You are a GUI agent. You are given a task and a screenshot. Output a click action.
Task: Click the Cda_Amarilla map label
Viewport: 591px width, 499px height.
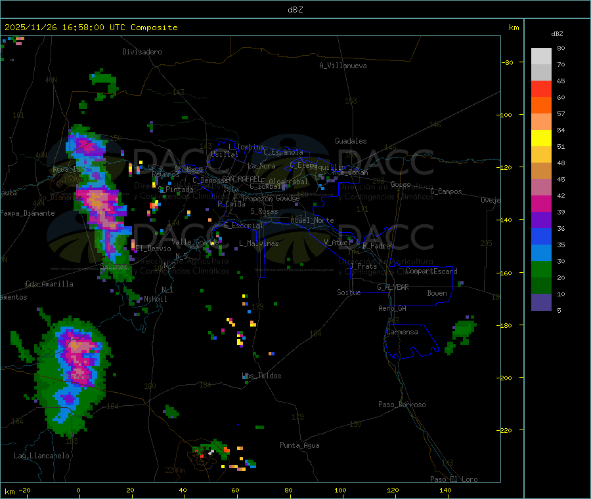[49, 284]
